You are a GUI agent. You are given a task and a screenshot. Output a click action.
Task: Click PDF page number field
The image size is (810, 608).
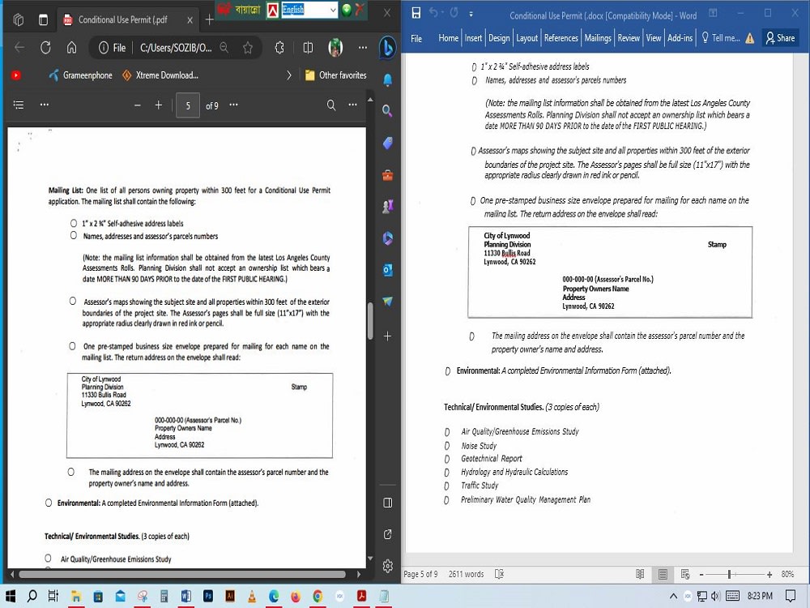pos(188,105)
